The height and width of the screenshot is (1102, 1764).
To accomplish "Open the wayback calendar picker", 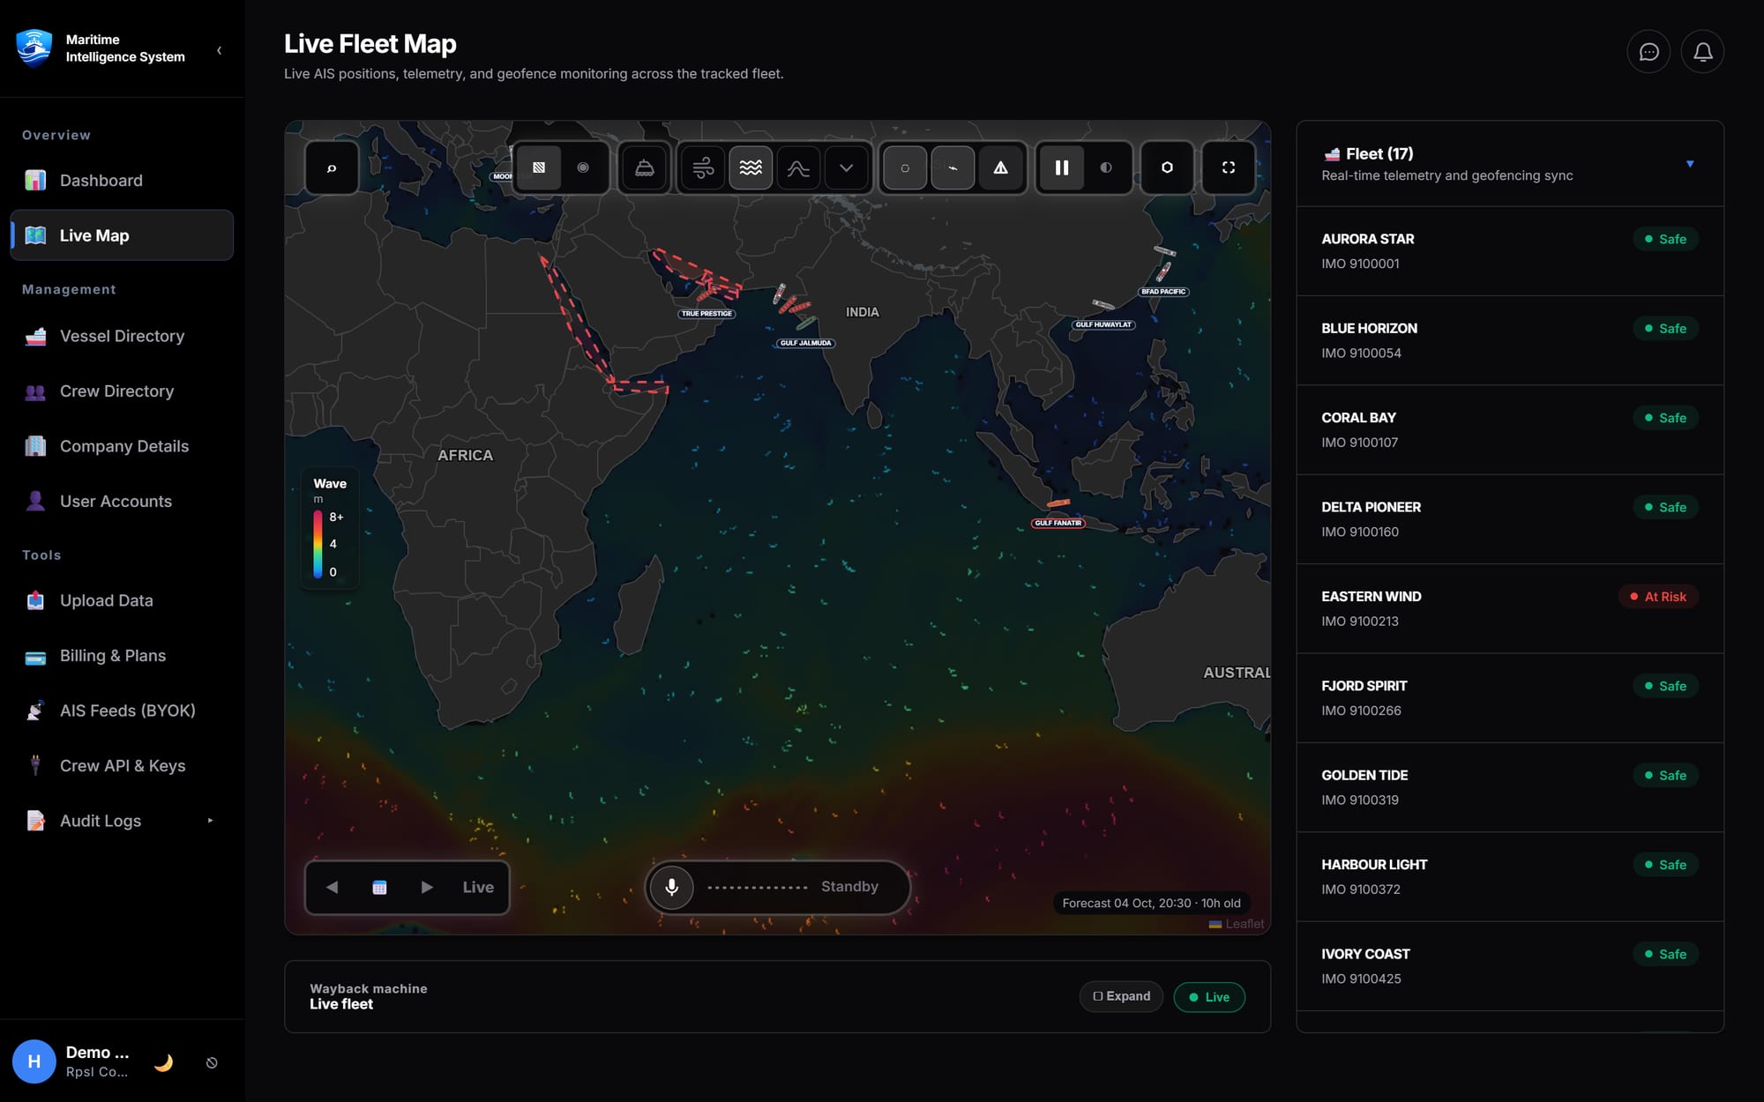I will tap(379, 887).
